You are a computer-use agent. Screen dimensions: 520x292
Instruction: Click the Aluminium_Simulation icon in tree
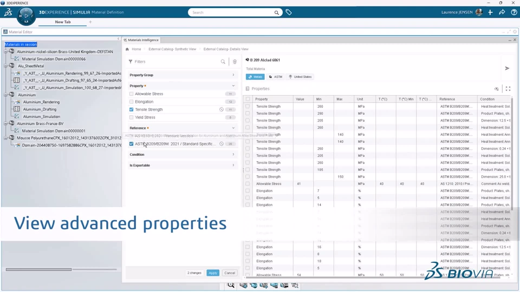coord(17,116)
